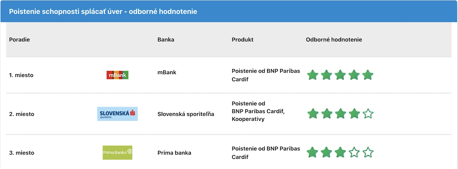Click Slovenská sporiteľňa's second rating star
The width and height of the screenshot is (458, 169).
point(327,113)
